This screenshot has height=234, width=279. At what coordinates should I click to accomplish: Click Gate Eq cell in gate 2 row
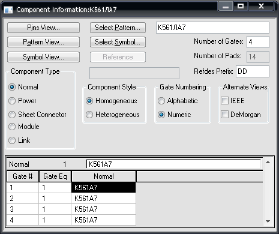tap(55, 199)
